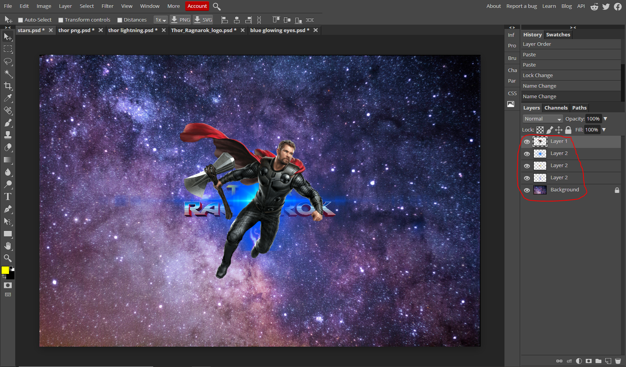Choose the Path Select tool
626x367 pixels.
tap(8, 221)
